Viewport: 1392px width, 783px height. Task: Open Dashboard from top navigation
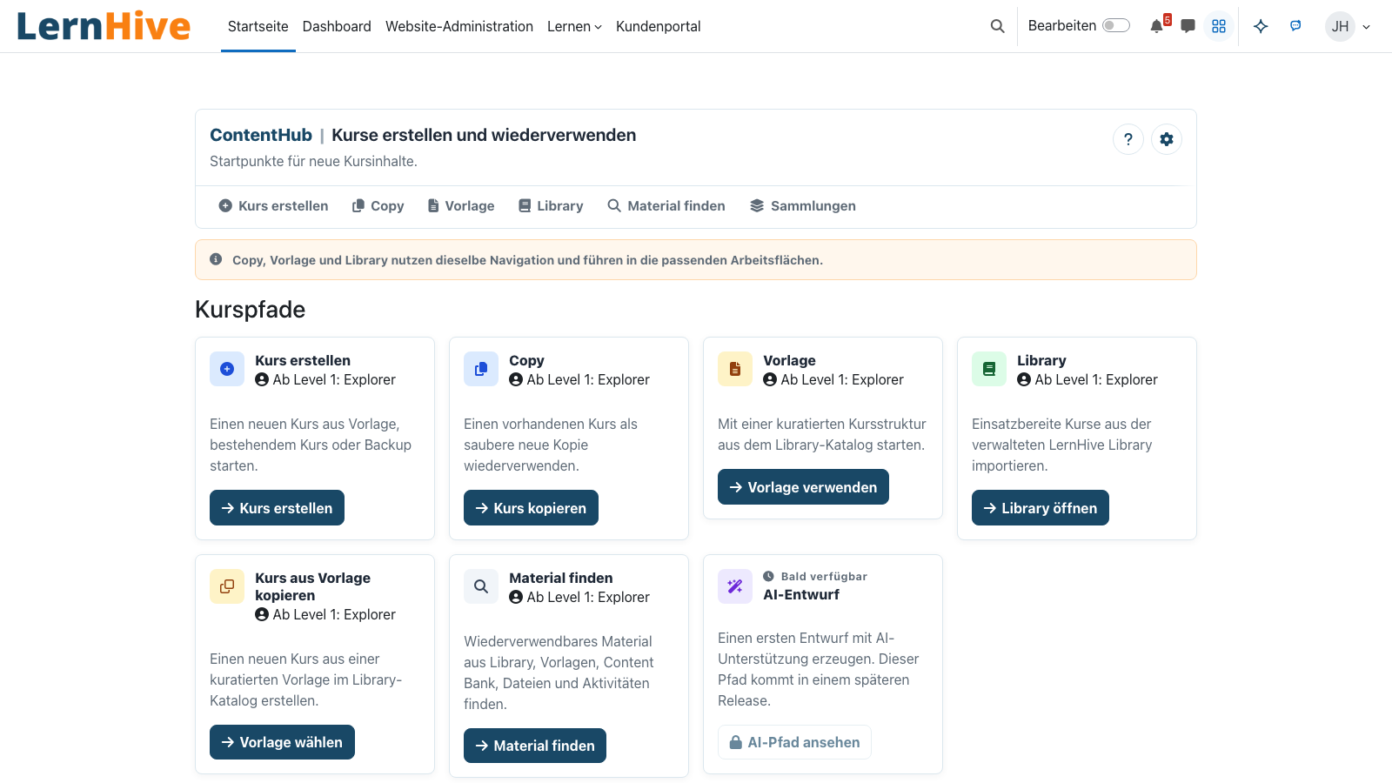(x=337, y=26)
